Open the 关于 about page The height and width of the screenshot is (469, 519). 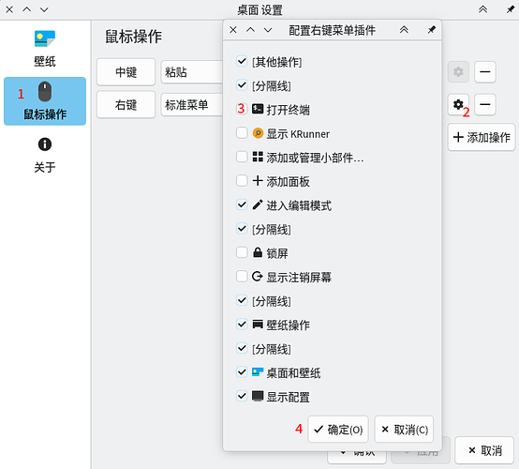click(45, 155)
